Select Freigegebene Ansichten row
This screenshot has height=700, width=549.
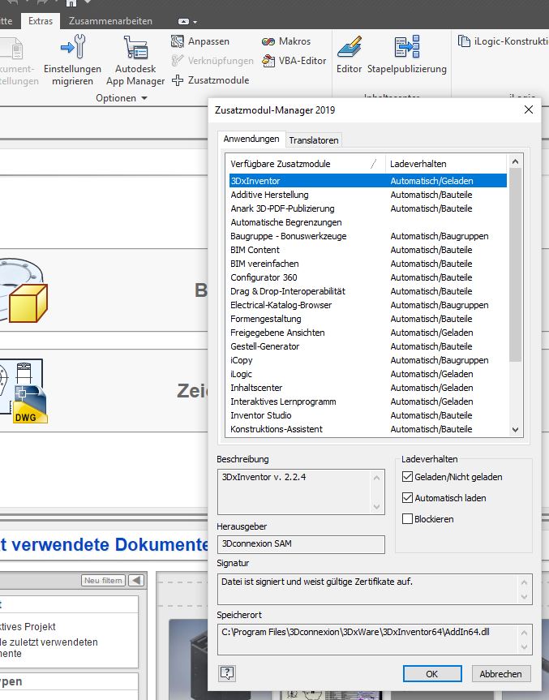tap(368, 333)
